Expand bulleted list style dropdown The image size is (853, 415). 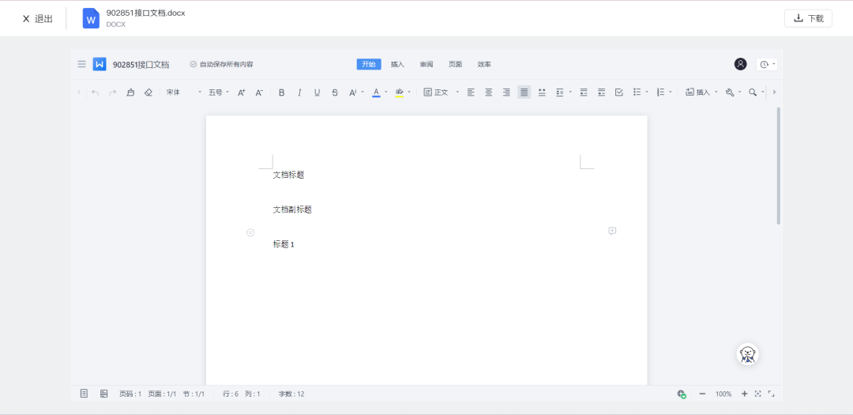647,92
